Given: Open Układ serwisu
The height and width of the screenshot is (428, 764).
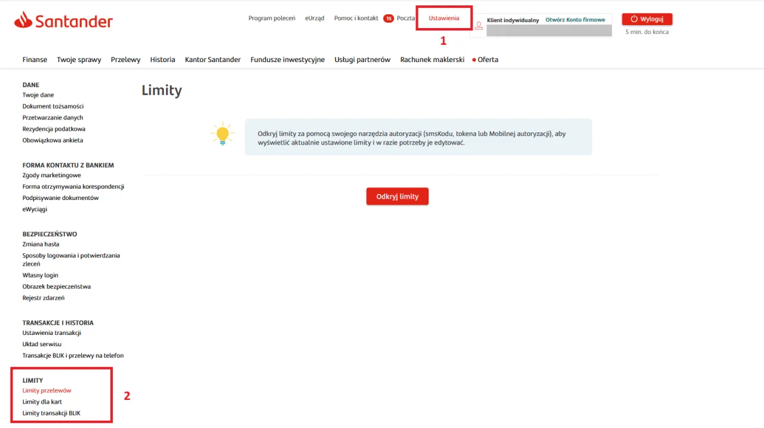Looking at the screenshot, I should (x=42, y=344).
